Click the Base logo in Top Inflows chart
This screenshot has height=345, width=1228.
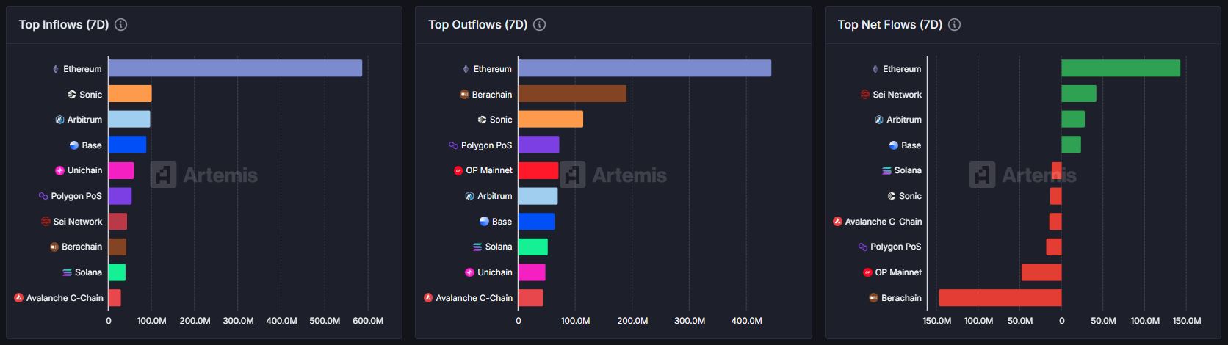click(73, 145)
